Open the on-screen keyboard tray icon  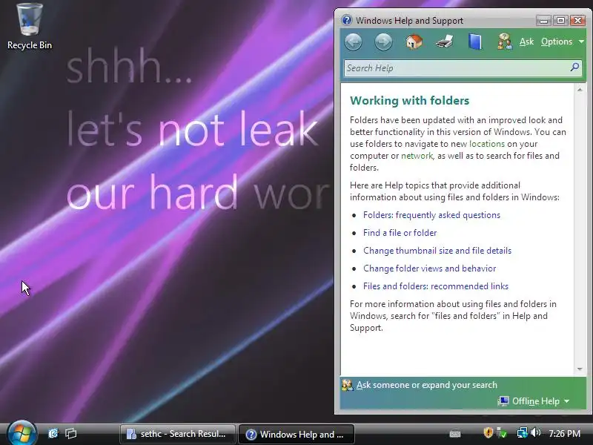point(455,434)
